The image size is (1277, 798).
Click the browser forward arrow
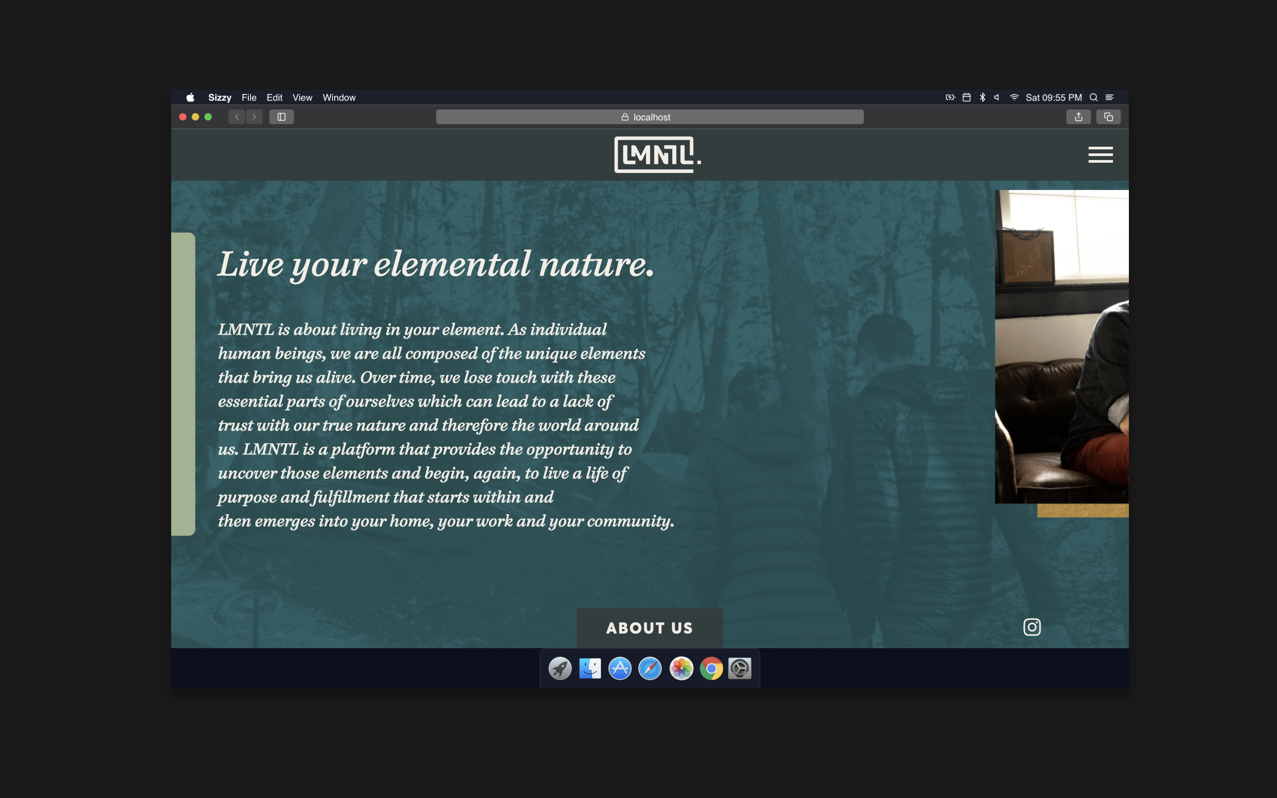pos(255,117)
